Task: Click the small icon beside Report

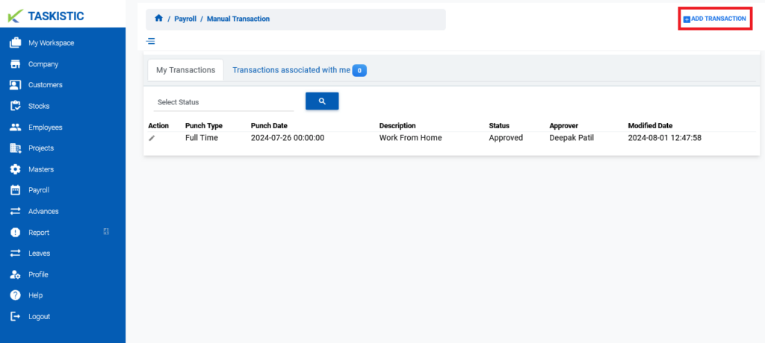Action: (x=106, y=231)
